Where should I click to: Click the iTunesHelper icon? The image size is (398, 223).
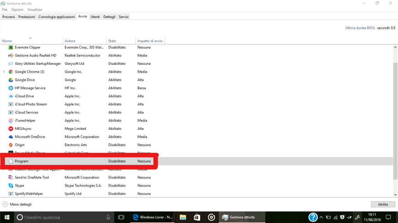(x=10, y=120)
